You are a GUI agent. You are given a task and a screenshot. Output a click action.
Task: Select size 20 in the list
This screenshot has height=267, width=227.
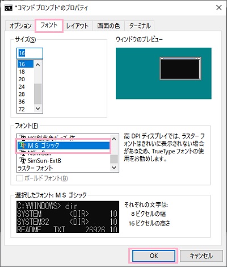click(26, 79)
